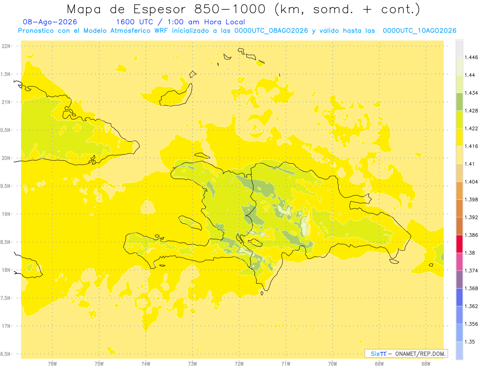Select the light yellow colorbar segment between 1.41 and 1.416

coord(459,155)
